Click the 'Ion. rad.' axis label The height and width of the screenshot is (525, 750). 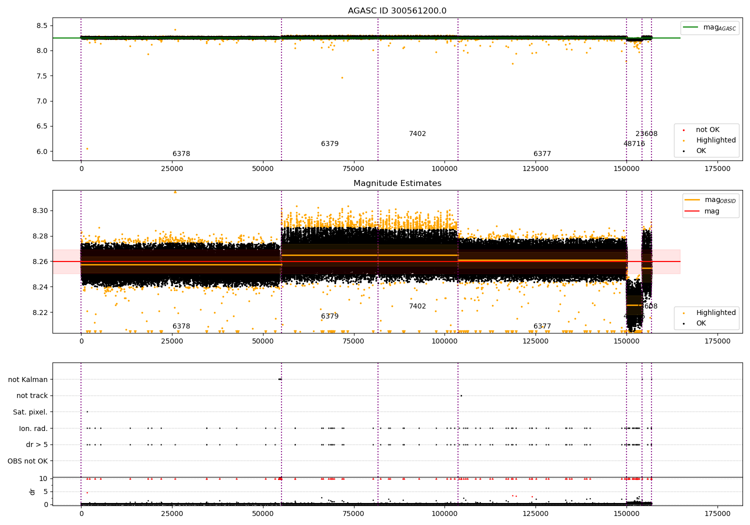click(33, 429)
